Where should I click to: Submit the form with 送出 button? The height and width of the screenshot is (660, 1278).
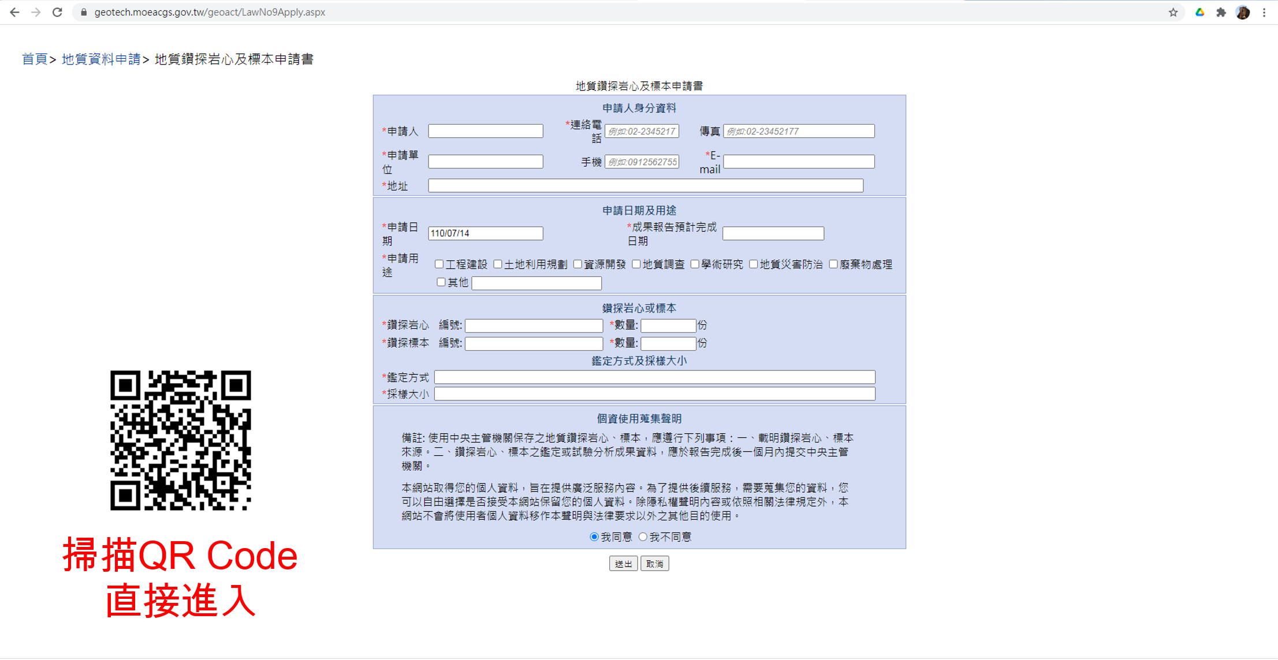coord(623,564)
